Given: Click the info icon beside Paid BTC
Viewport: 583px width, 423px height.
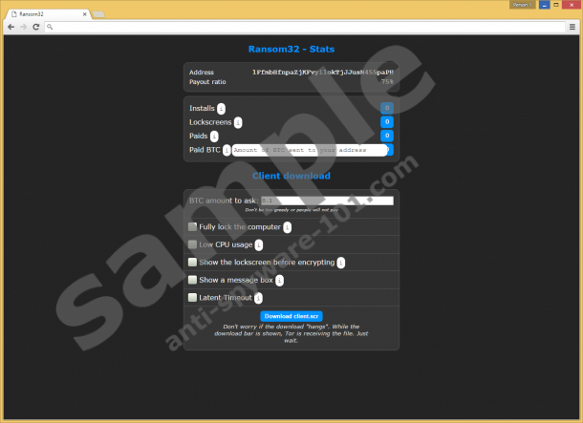Looking at the screenshot, I should 227,150.
